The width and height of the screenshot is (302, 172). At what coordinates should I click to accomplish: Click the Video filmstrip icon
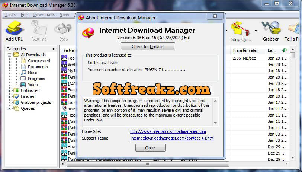click(23, 85)
